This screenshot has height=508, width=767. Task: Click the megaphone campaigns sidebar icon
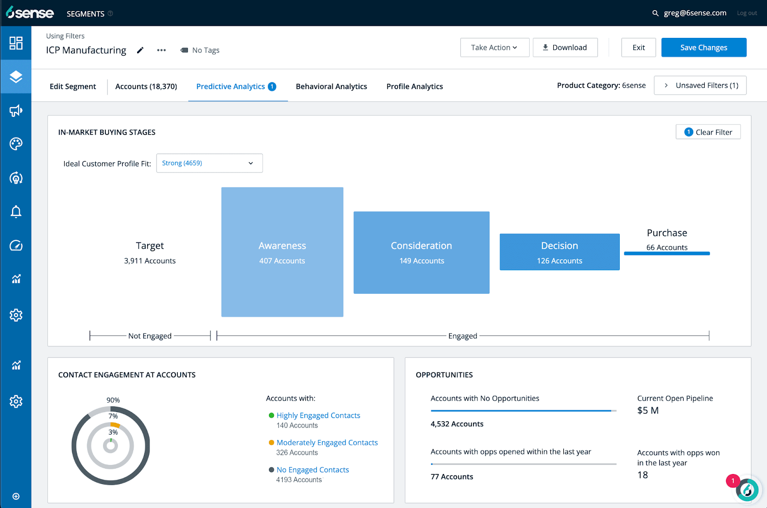click(16, 111)
